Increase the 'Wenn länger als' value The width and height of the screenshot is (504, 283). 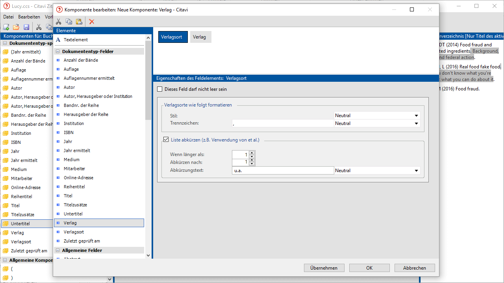coord(252,153)
